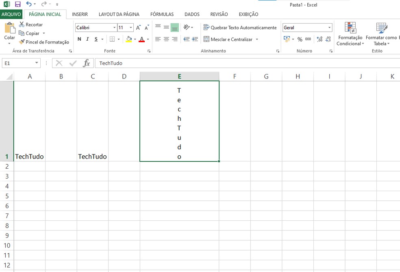Image resolution: width=400 pixels, height=272 pixels.
Task: Select the italic formatting icon
Action: click(x=87, y=39)
